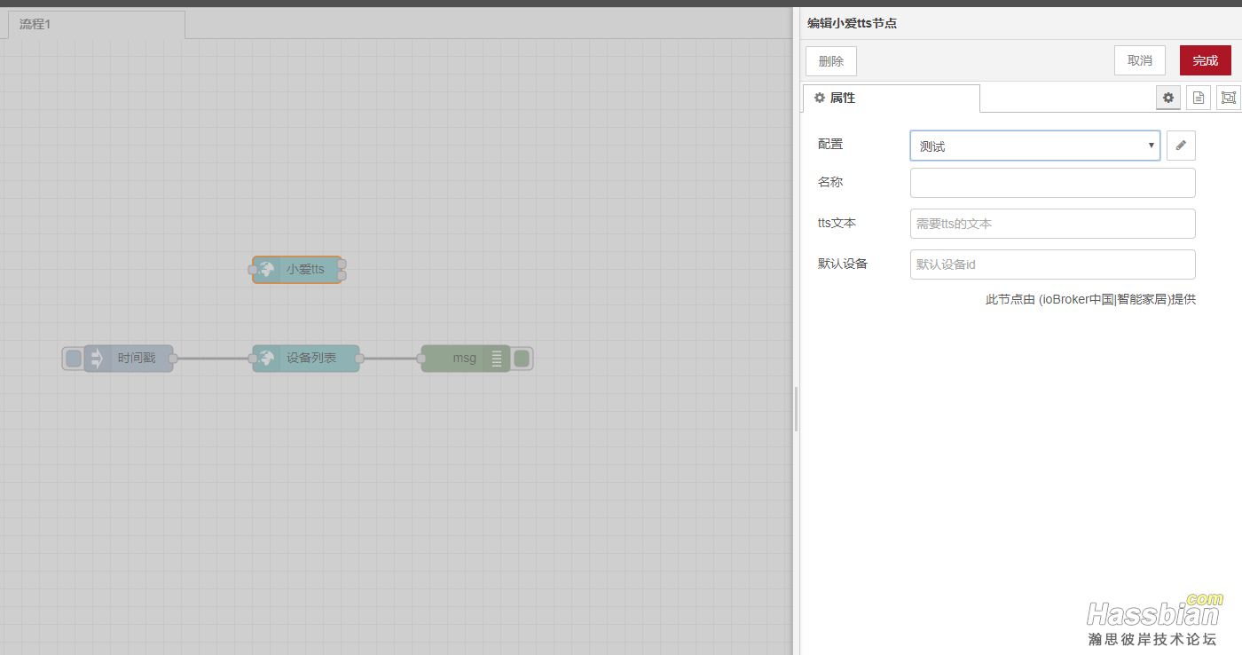The image size is (1242, 655).
Task: Trigger the 时间戳 inject button
Action: click(74, 359)
